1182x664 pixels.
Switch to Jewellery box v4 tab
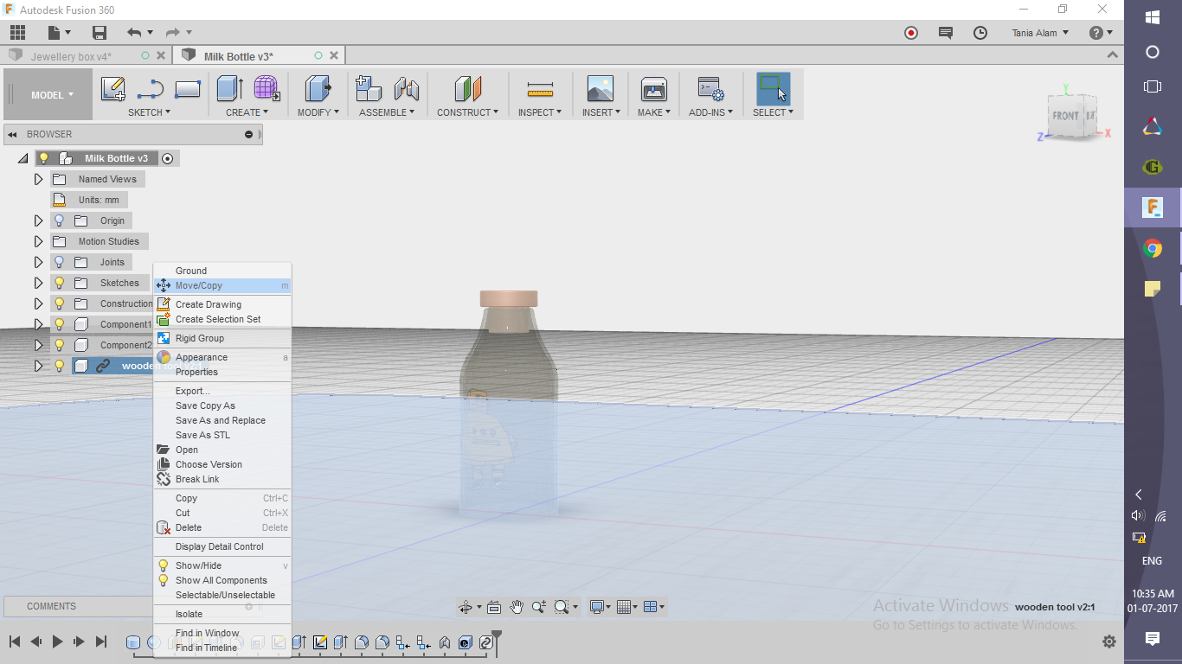pyautogui.click(x=71, y=56)
